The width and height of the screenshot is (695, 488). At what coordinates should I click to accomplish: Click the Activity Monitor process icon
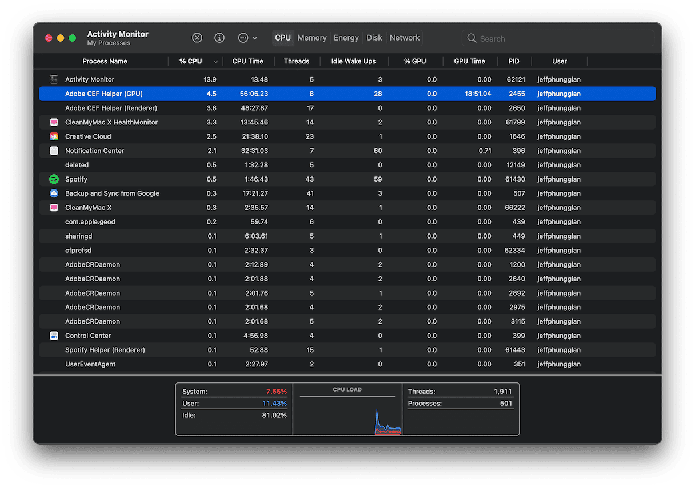54,79
